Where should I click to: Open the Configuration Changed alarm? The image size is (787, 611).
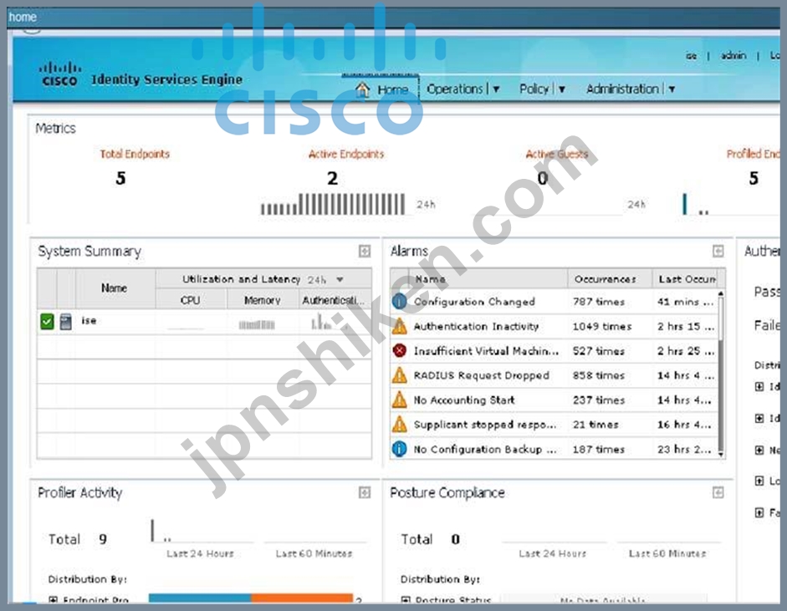[x=474, y=302]
